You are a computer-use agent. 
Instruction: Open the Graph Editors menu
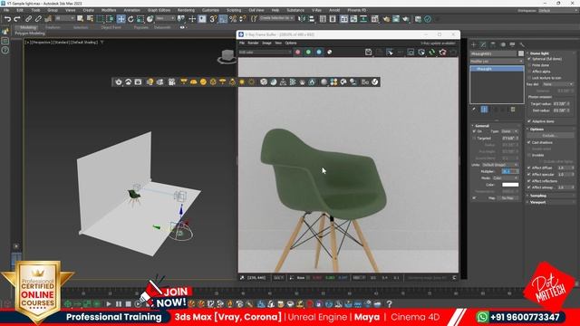coord(159,10)
